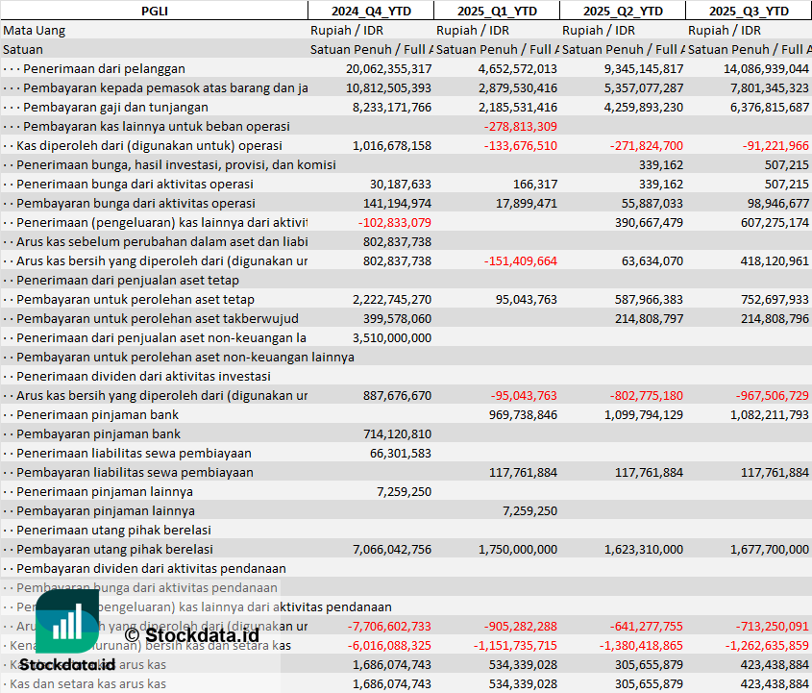Click value 141,194,974
812x693 pixels.
[x=397, y=203]
